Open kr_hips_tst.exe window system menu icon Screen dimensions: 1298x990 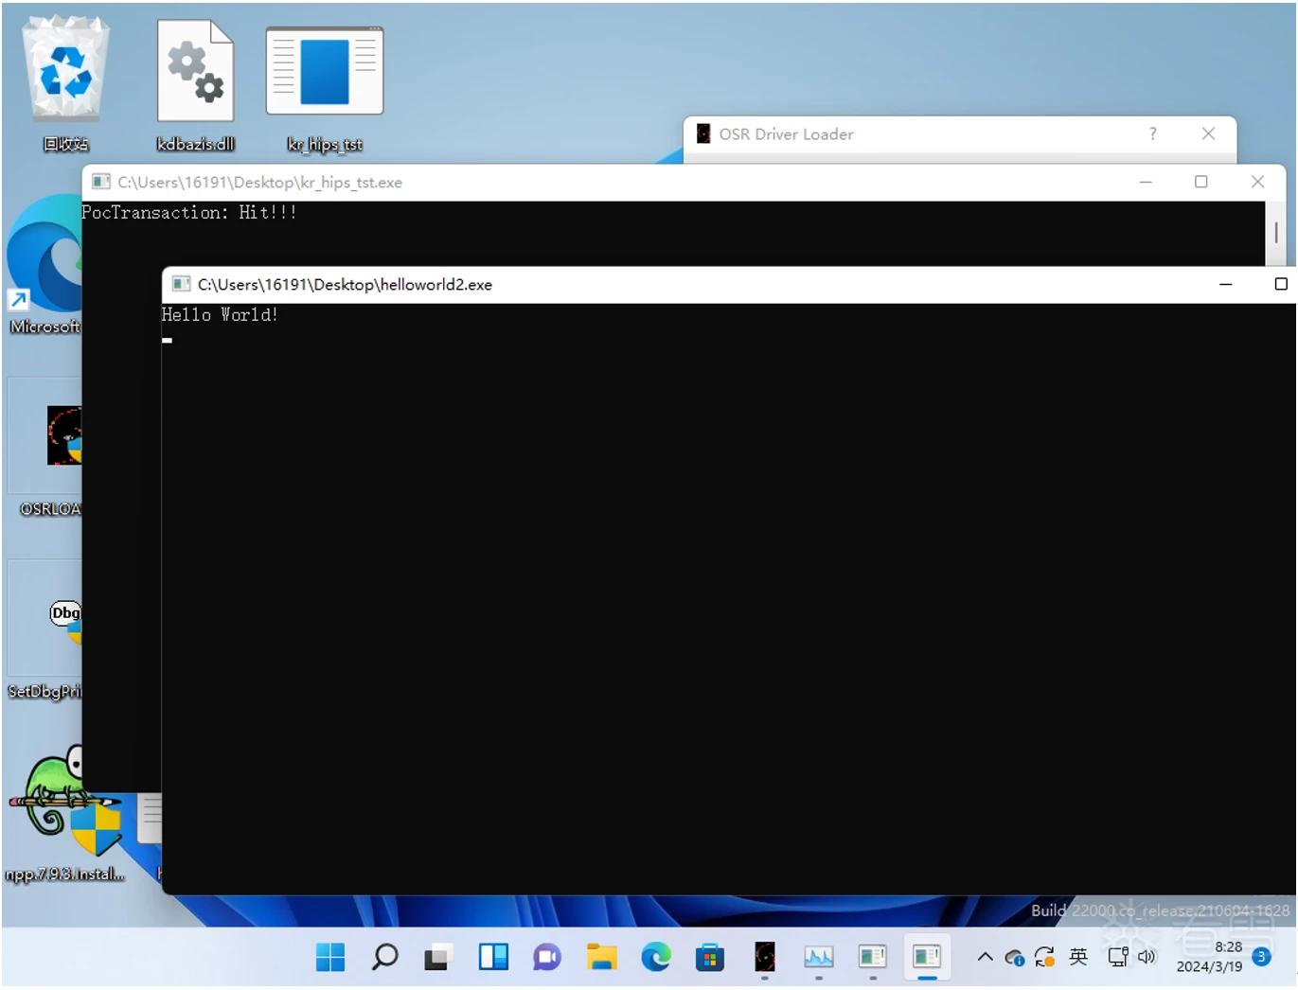100,182
